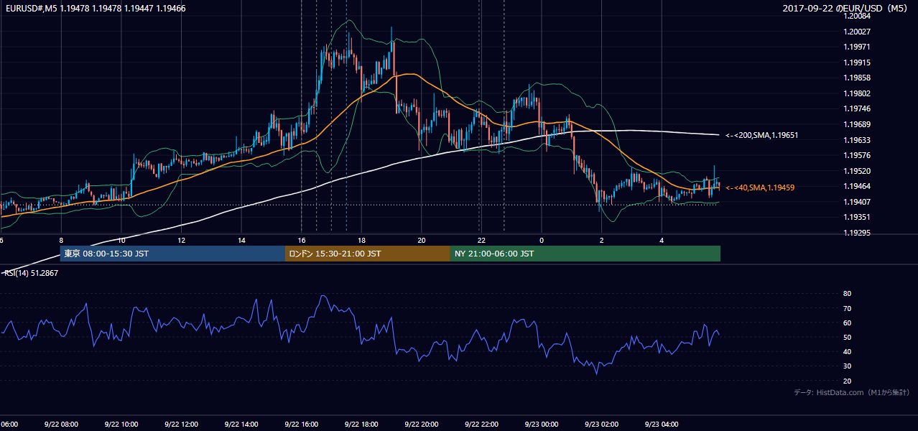Click the 9/23 02:00 time axis label
Viewport: 918px width, 431px height.
click(601, 424)
